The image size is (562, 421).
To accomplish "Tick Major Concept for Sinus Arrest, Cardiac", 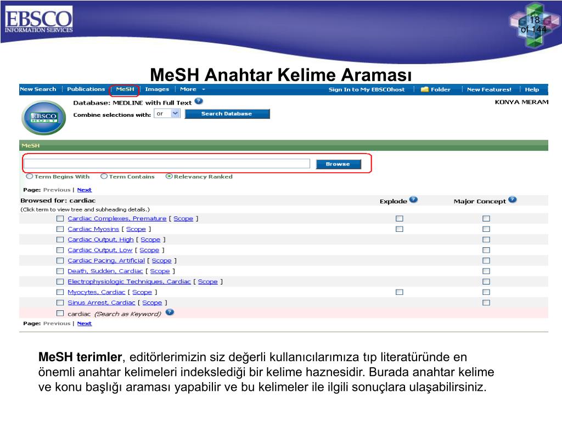I will 486,303.
